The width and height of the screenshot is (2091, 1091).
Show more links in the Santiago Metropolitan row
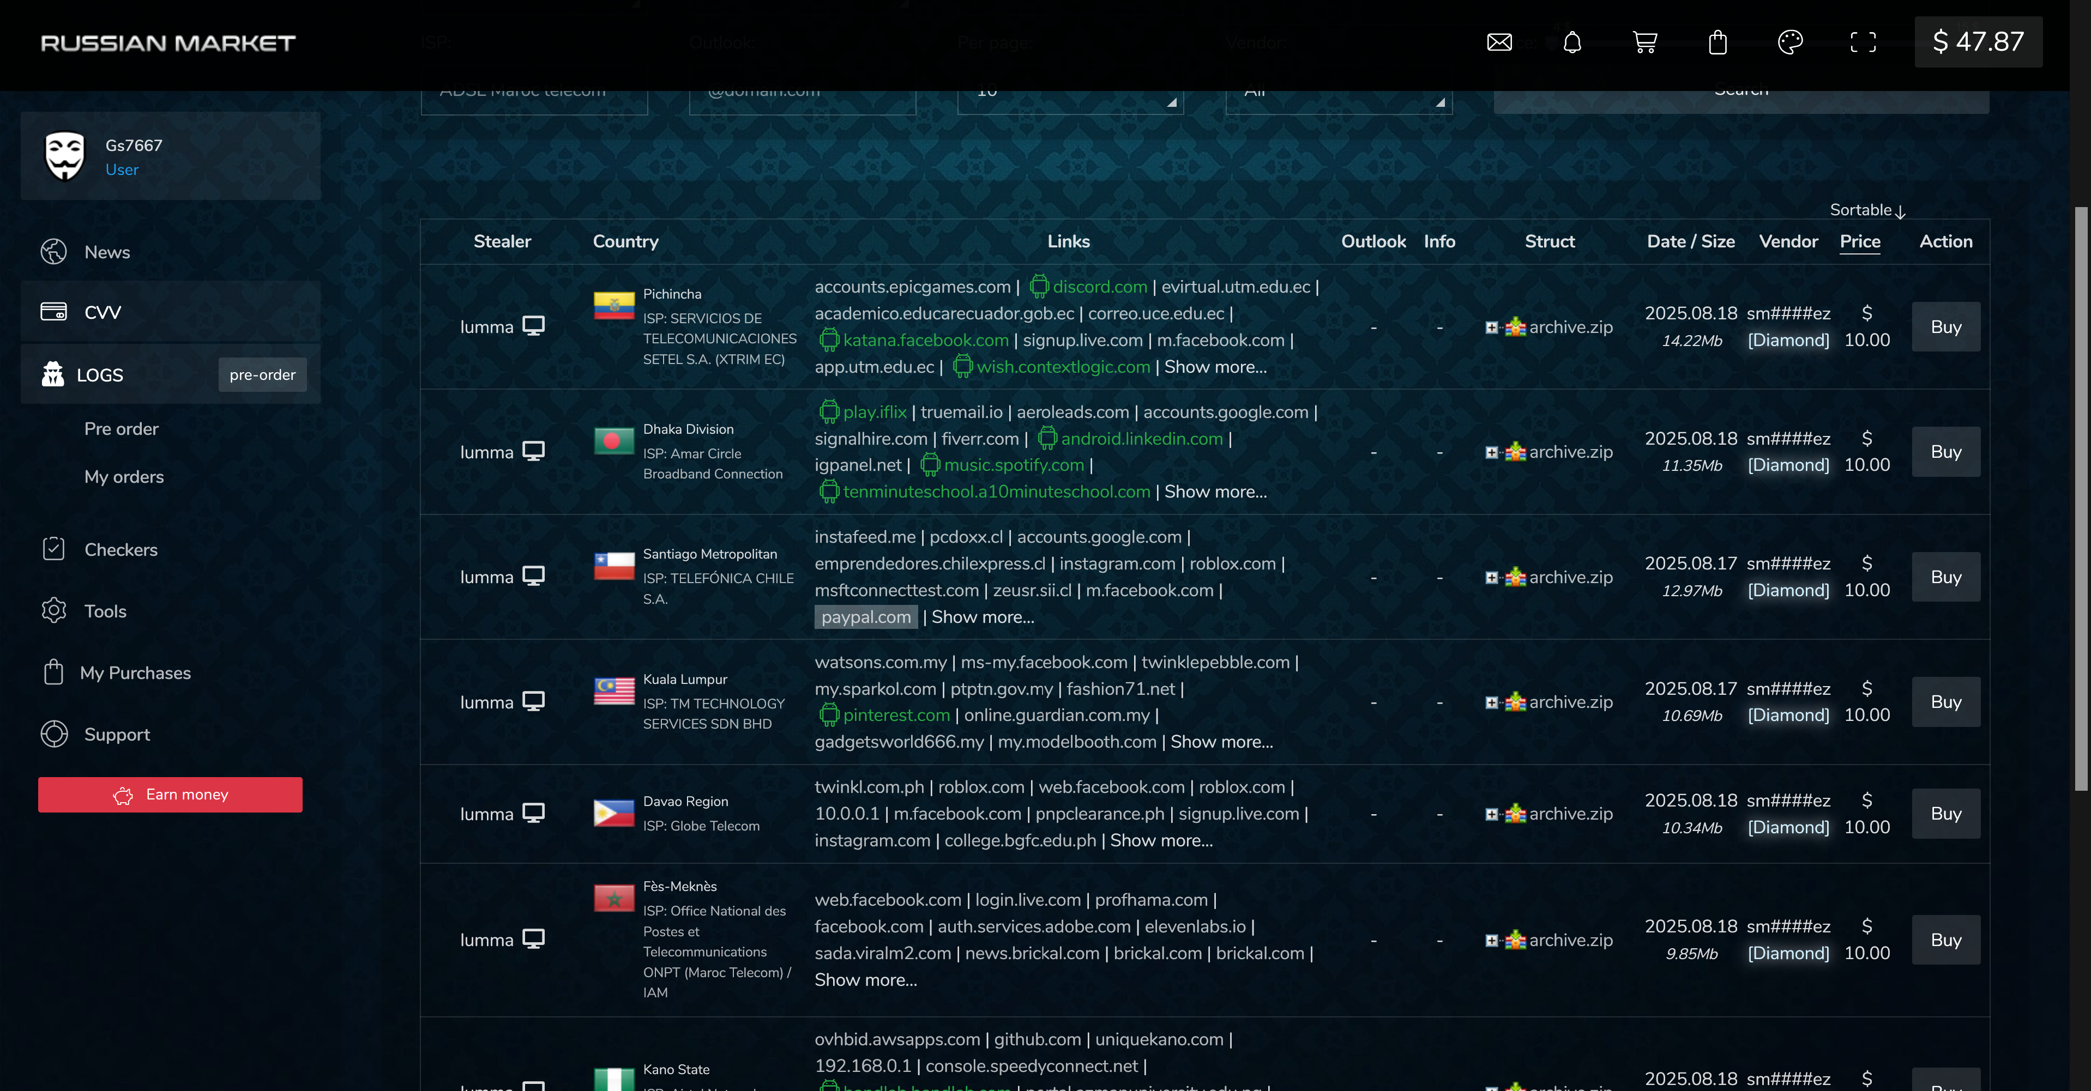point(982,616)
